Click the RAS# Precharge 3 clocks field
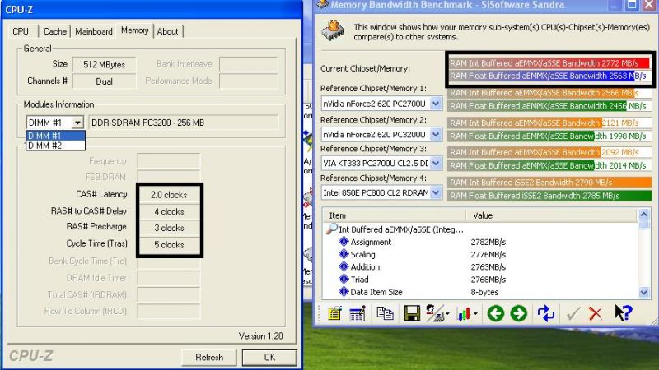This screenshot has height=370, width=659. tap(169, 228)
